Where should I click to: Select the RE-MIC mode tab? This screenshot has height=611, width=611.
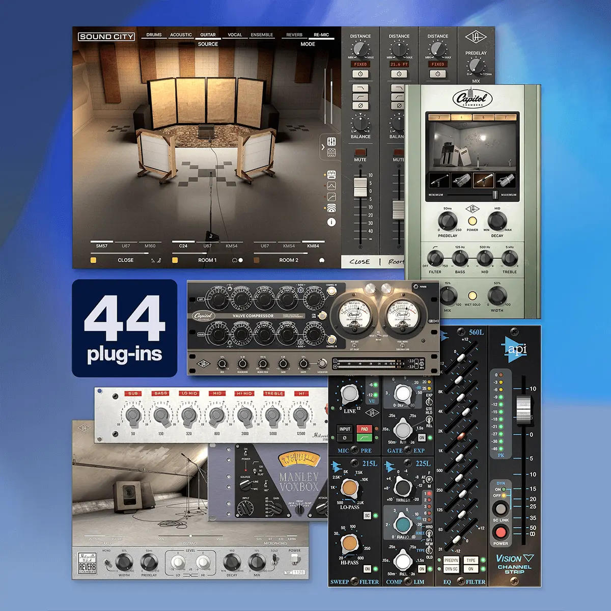(x=321, y=35)
